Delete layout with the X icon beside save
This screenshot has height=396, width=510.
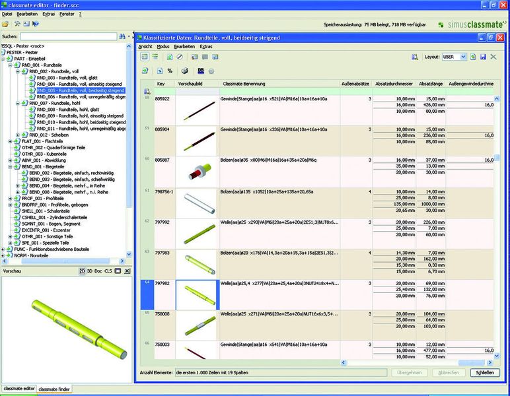coord(493,57)
